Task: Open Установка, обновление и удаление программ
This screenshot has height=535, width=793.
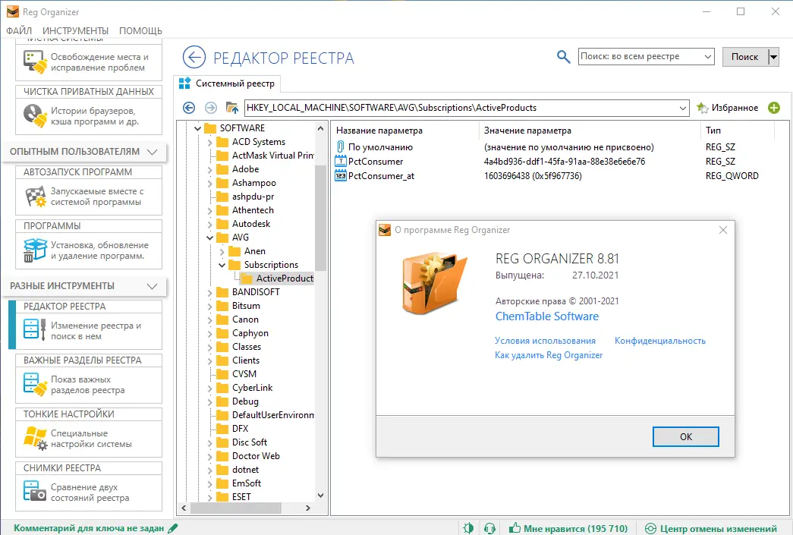Action: pyautogui.click(x=89, y=250)
